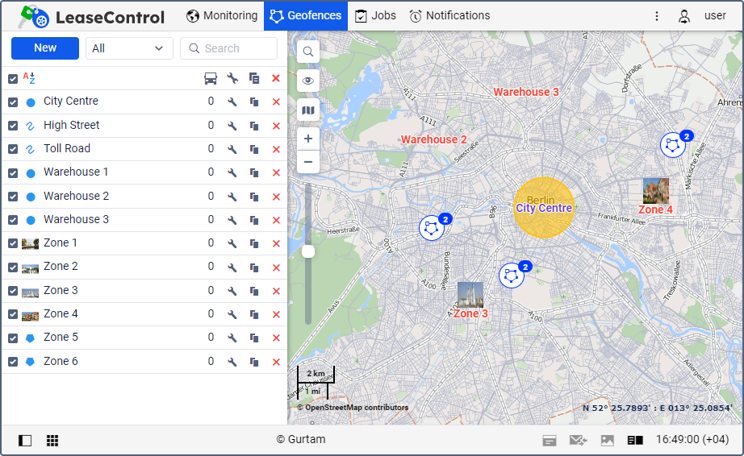Zoom in on the map
Screen dimensions: 744x456
click(x=308, y=139)
